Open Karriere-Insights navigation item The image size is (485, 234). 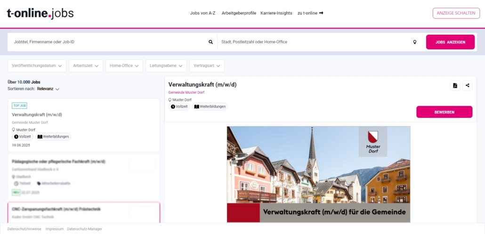tap(276, 13)
